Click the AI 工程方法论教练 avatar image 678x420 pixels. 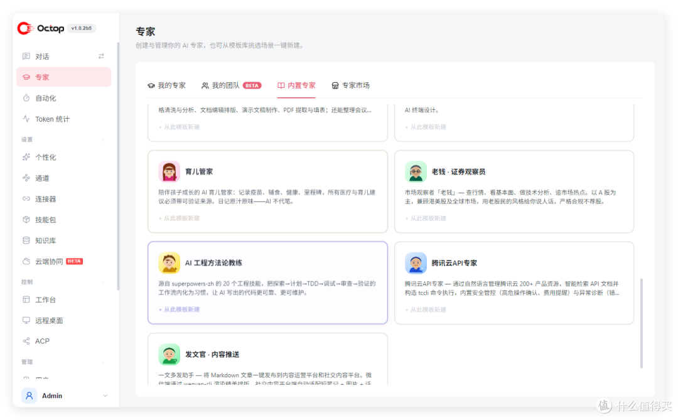pos(169,263)
